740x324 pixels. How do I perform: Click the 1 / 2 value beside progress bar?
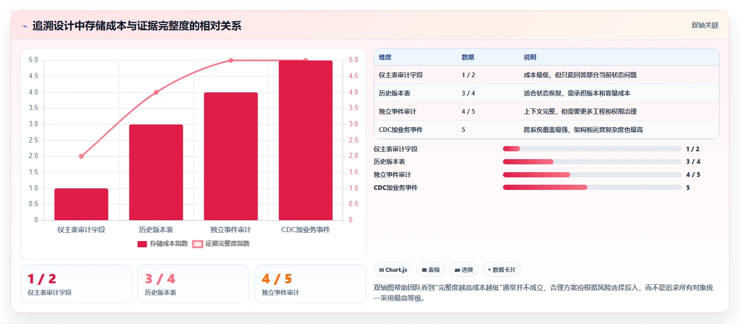[693, 149]
